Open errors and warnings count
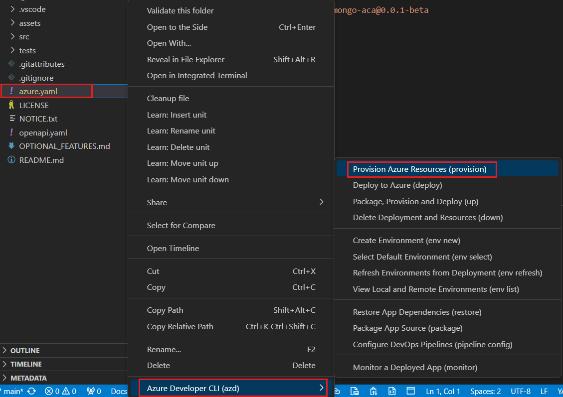Image resolution: width=563 pixels, height=397 pixels. pos(61,391)
